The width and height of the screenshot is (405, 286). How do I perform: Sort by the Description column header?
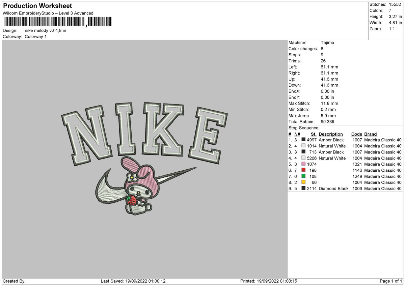330,134
